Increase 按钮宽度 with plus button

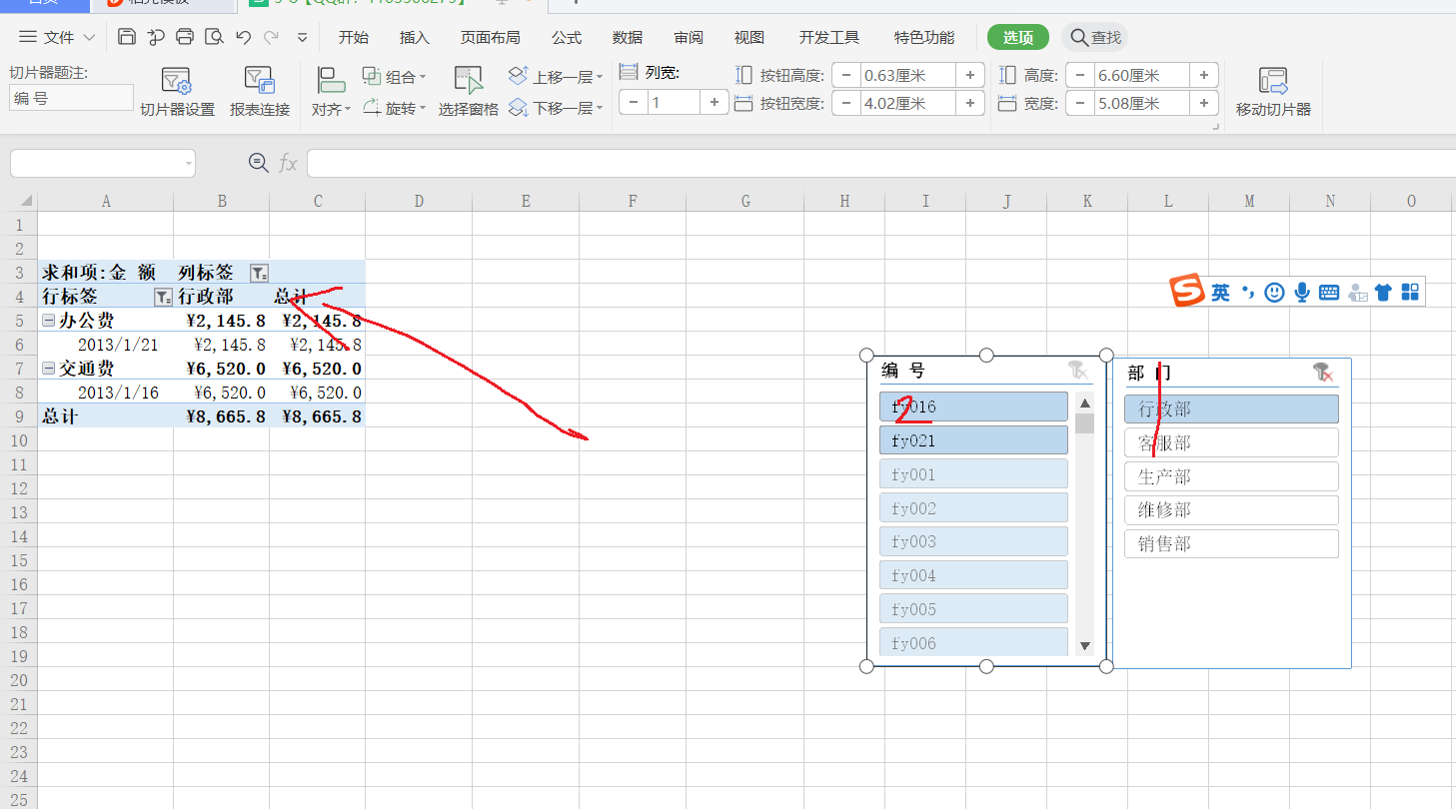click(x=970, y=103)
